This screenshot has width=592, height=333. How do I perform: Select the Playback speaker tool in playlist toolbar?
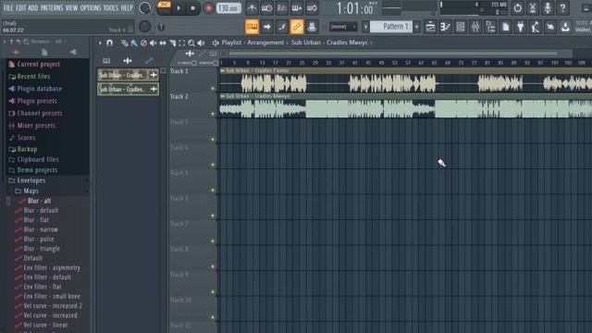tap(201, 43)
